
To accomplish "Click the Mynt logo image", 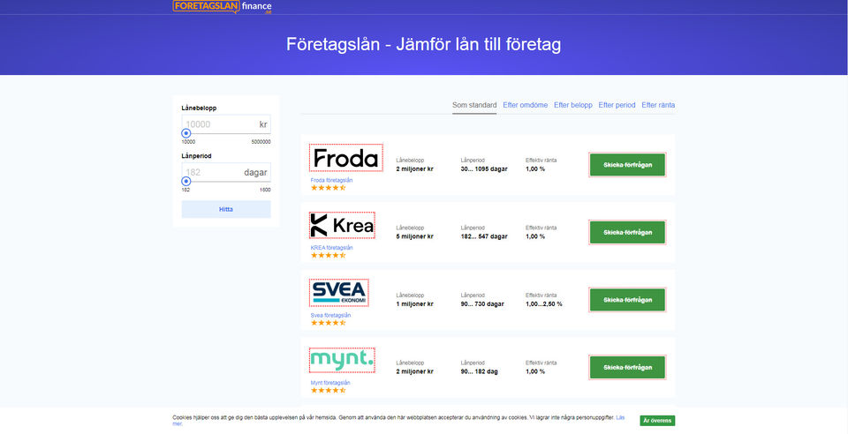I will click(x=342, y=360).
